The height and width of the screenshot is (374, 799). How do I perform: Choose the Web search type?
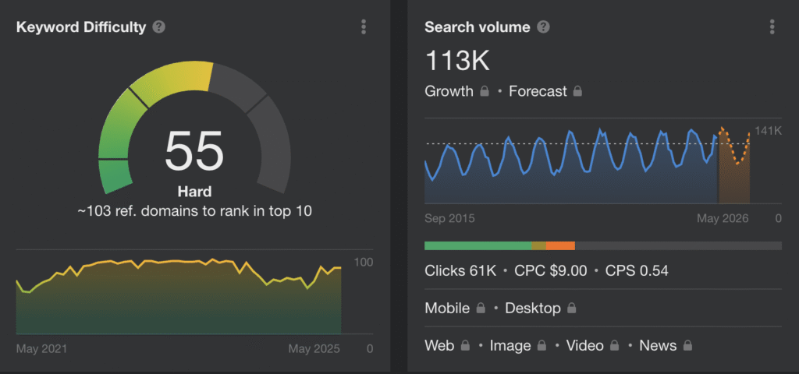439,346
